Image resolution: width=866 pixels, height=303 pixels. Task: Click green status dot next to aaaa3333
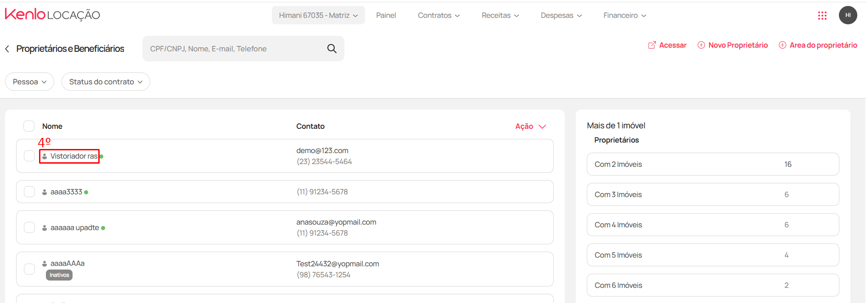[x=86, y=192]
